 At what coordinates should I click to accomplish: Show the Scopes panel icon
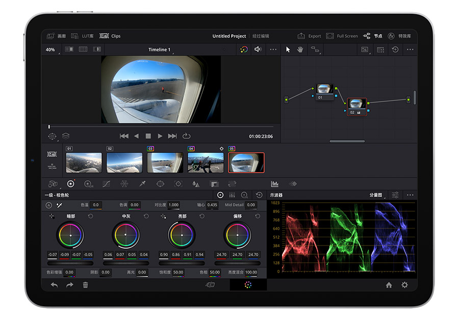tap(274, 184)
